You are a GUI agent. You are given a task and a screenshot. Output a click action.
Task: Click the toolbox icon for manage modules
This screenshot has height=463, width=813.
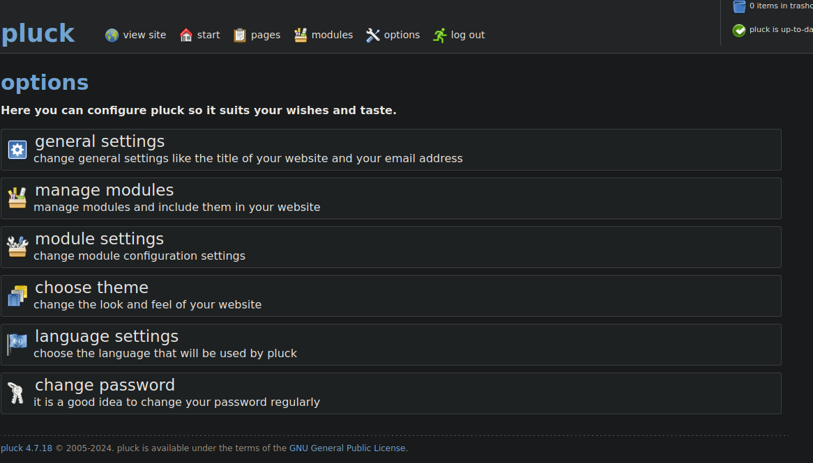click(17, 198)
